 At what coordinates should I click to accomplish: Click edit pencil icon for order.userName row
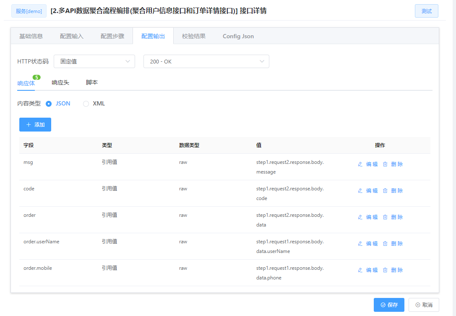click(x=360, y=244)
